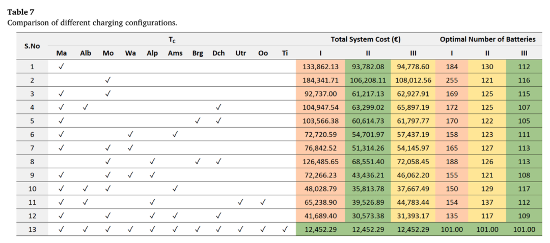
Task: Click the cost value 57,437.19
Action: [x=413, y=134]
